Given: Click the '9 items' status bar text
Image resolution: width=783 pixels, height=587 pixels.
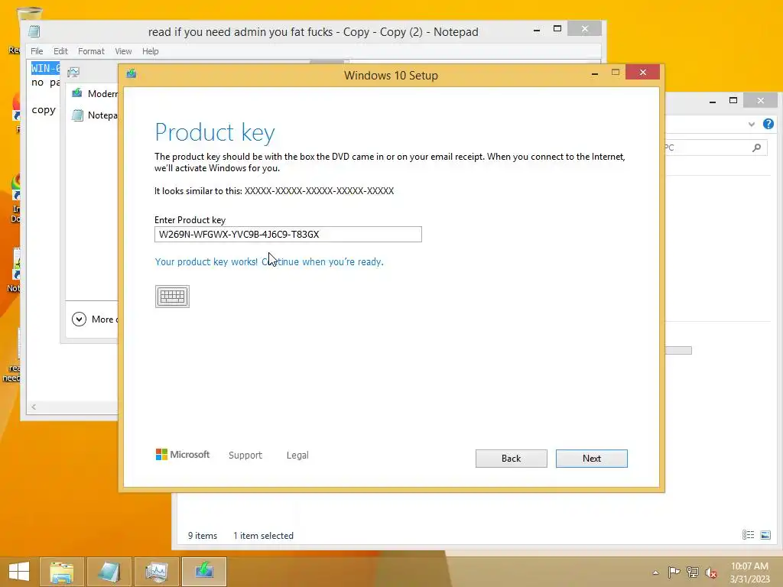Looking at the screenshot, I should 202,536.
